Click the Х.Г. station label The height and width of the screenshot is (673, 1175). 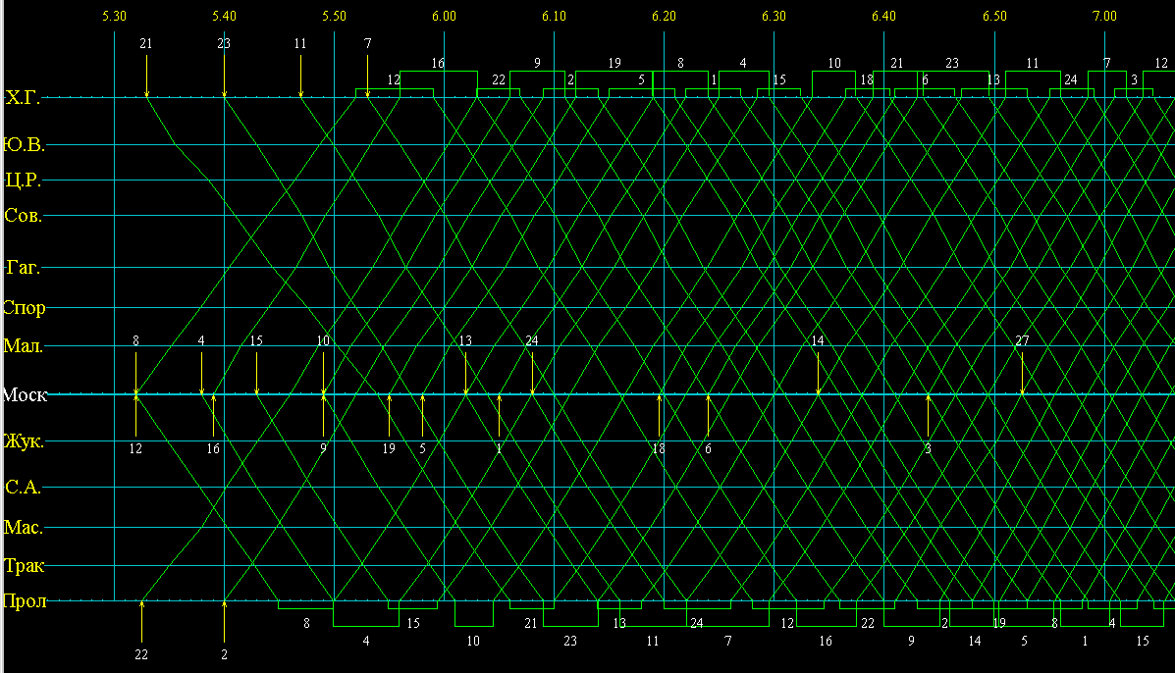pyautogui.click(x=23, y=98)
